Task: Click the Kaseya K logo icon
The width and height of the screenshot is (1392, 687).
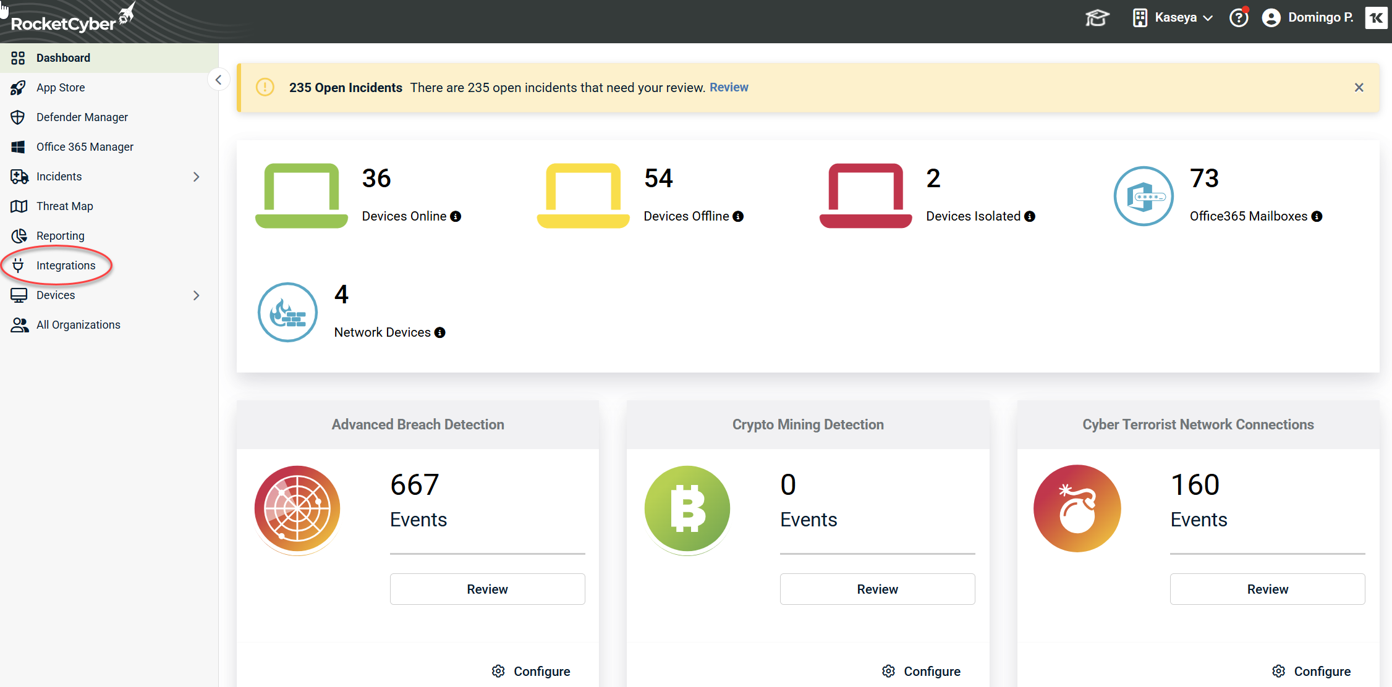Action: coord(1376,18)
